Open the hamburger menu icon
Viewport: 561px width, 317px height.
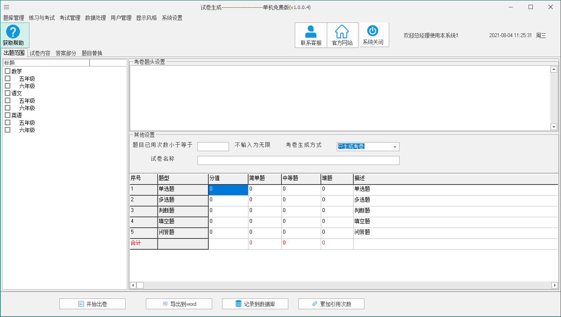click(6, 7)
